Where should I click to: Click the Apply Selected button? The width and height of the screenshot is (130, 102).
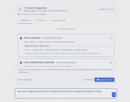pyautogui.click(x=105, y=80)
